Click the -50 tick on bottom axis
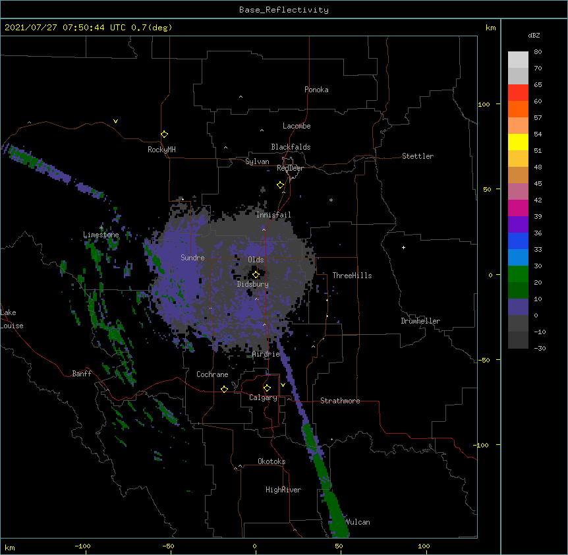The height and width of the screenshot is (555, 568). point(168,546)
